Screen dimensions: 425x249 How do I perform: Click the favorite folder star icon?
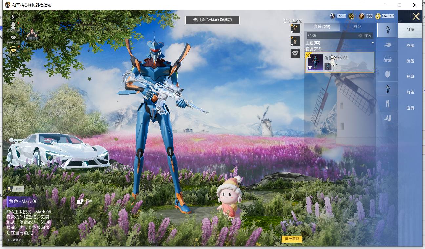[80, 201]
